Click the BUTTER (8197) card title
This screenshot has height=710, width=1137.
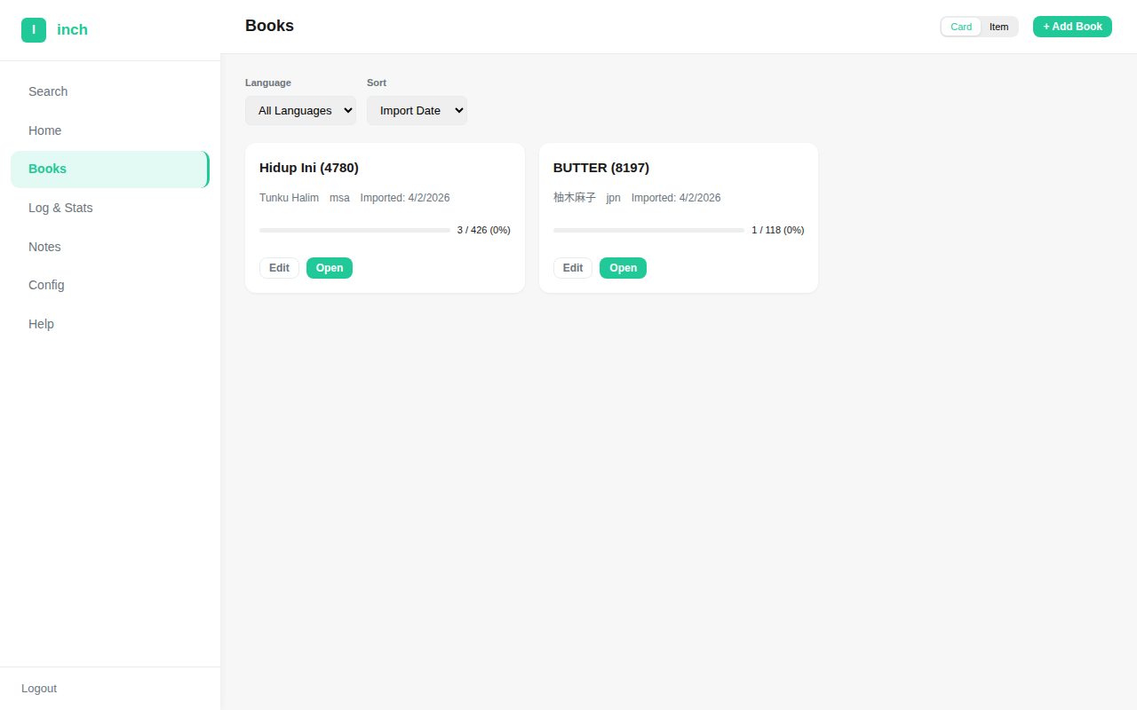[x=601, y=168]
